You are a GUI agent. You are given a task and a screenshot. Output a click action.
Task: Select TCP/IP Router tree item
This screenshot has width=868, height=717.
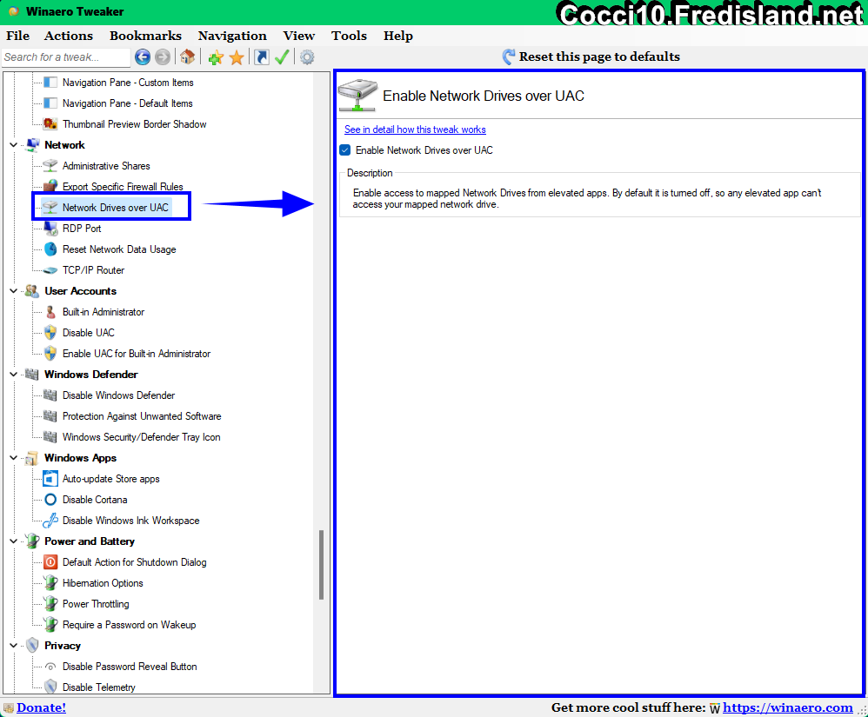pyautogui.click(x=94, y=270)
